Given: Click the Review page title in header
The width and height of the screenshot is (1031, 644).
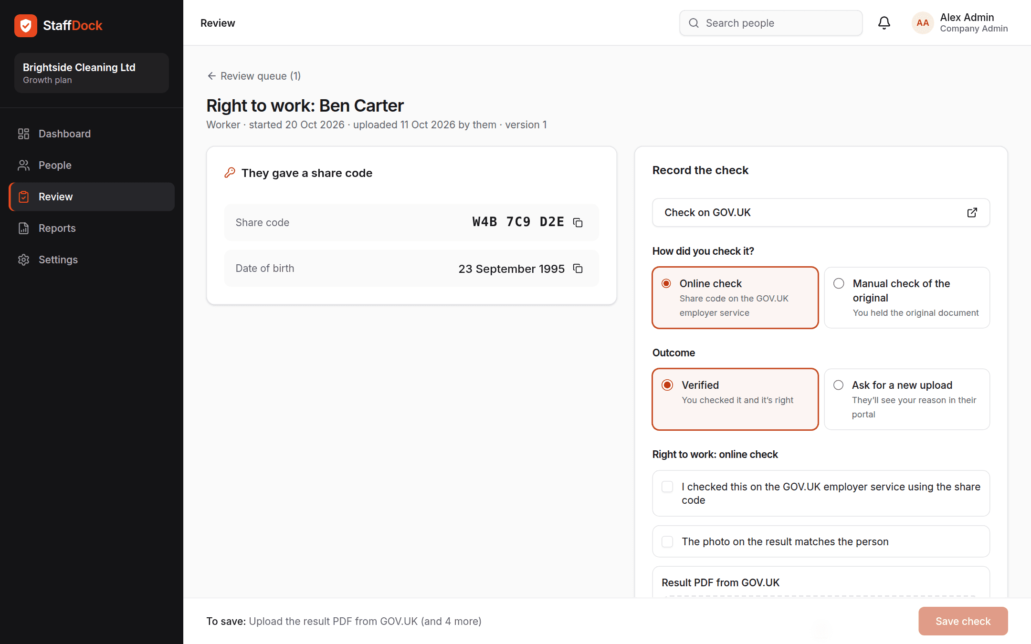Looking at the screenshot, I should pyautogui.click(x=218, y=23).
